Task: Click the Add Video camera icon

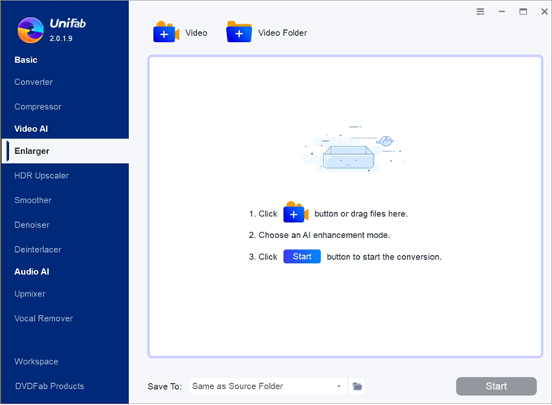Action: (166, 33)
